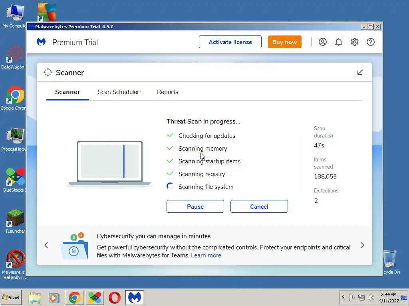
Task: Click the taskbar clock showing 2:44 PM
Action: [389, 297]
